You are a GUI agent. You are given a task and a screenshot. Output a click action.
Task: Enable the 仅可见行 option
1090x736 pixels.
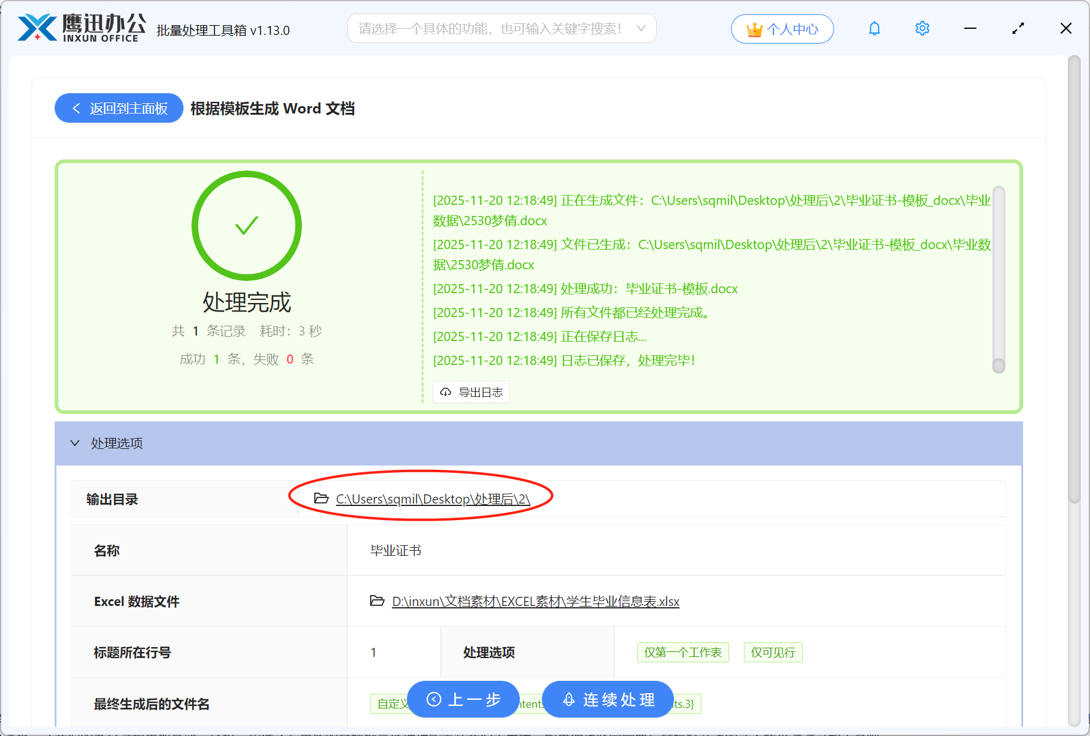tap(773, 652)
